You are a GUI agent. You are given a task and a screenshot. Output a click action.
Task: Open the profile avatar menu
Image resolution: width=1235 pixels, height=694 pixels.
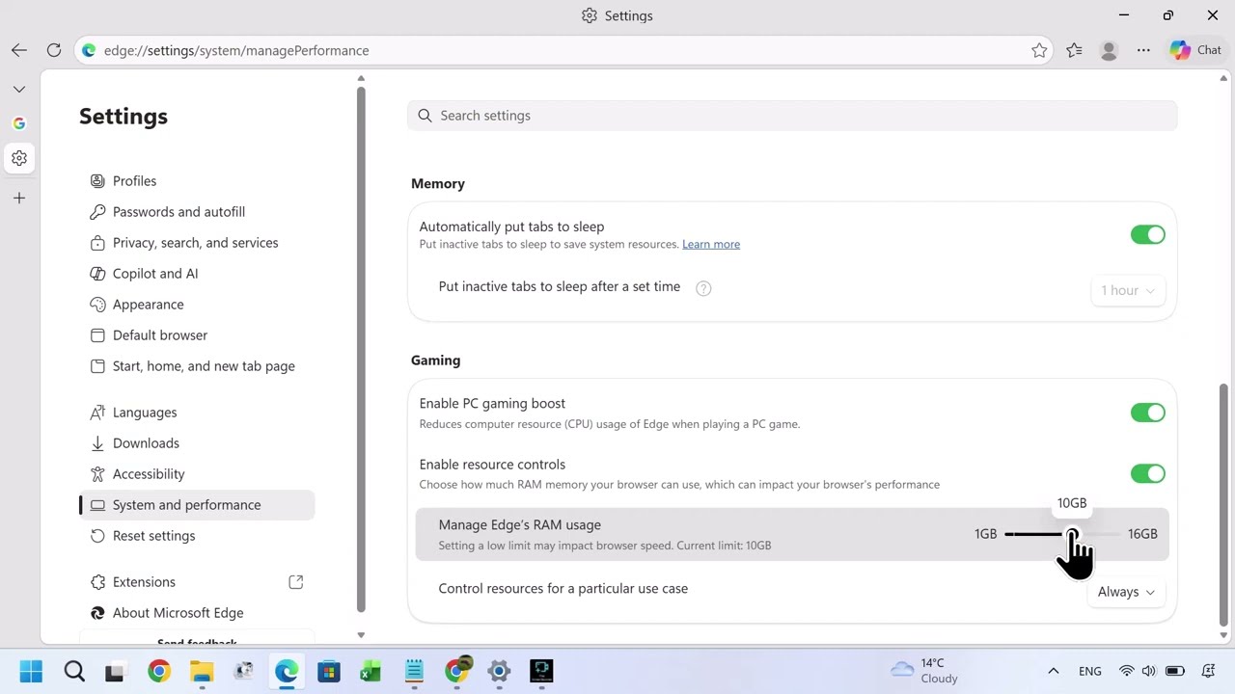(1109, 50)
